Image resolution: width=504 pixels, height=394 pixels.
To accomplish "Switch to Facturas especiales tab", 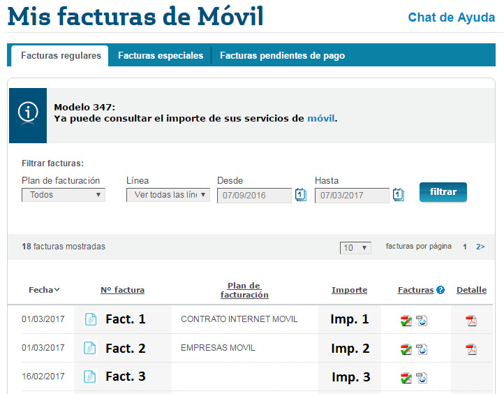I will (161, 55).
